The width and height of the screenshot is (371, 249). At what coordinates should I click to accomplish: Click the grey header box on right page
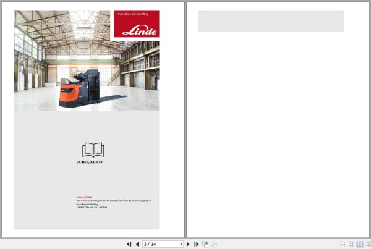271,21
